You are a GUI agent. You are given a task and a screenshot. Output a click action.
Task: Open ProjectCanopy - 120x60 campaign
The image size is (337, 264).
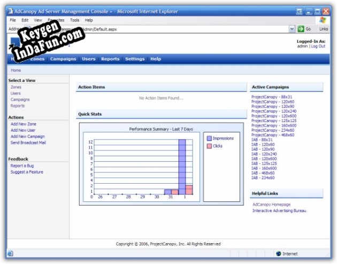tap(273, 102)
